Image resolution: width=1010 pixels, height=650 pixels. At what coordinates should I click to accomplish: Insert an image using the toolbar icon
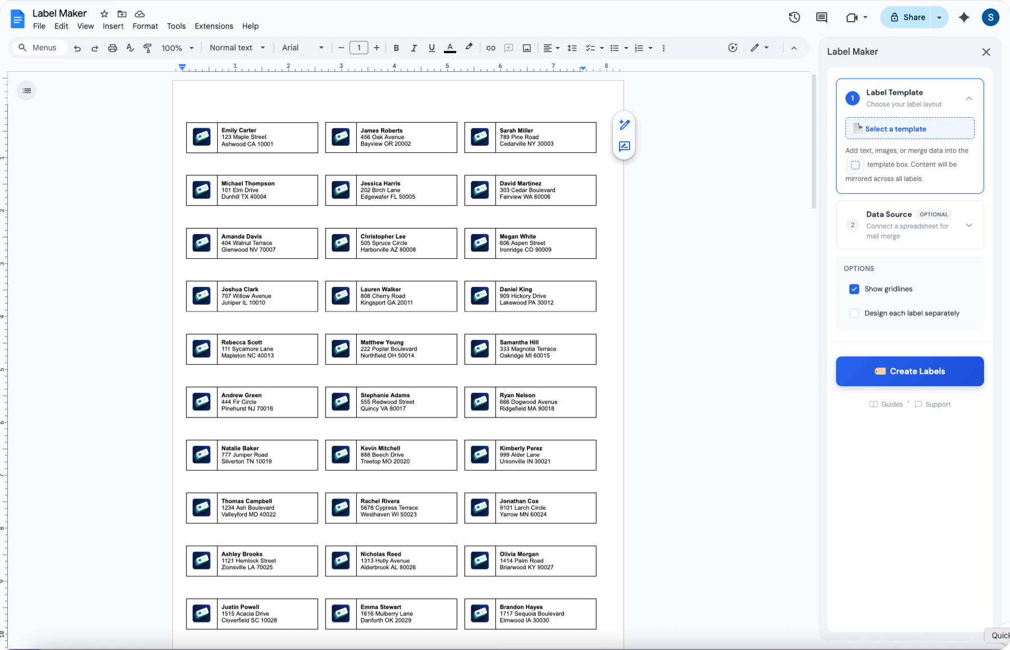(x=526, y=48)
